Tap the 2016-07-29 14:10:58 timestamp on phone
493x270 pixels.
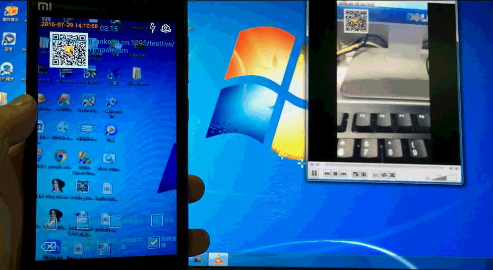[69, 25]
